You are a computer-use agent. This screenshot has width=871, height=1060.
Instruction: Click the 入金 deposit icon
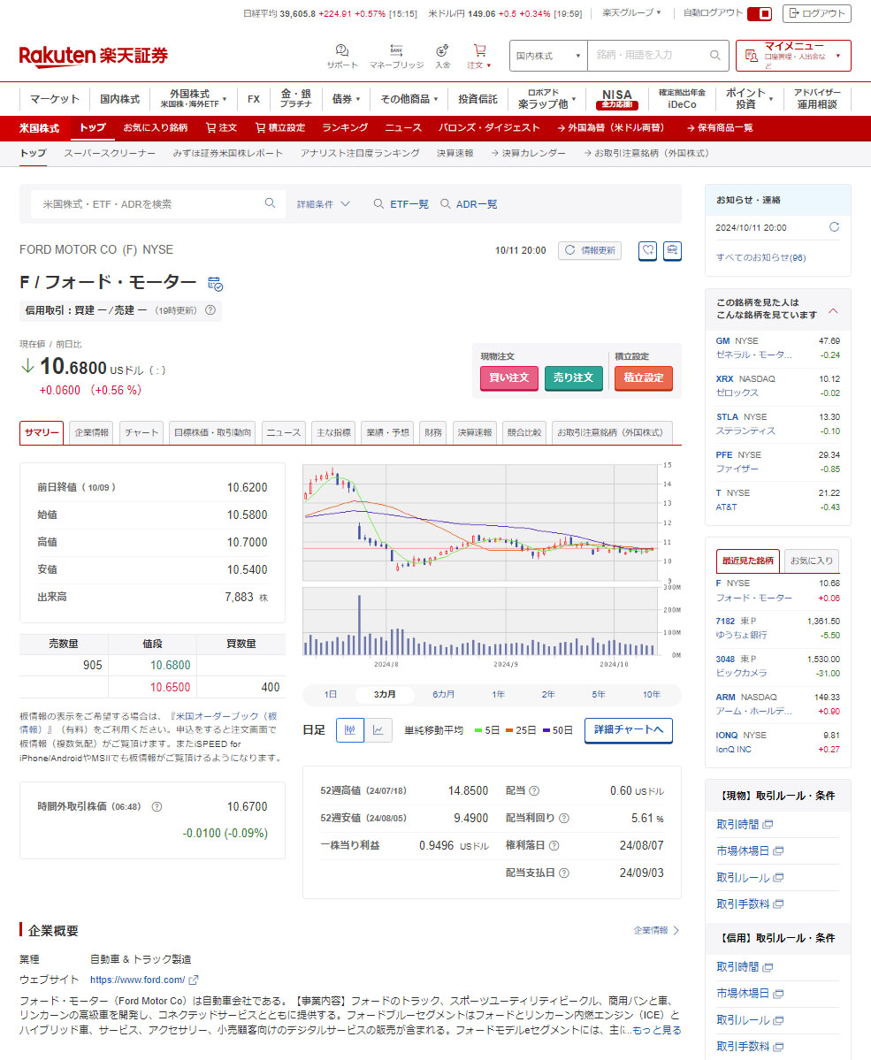[x=442, y=51]
